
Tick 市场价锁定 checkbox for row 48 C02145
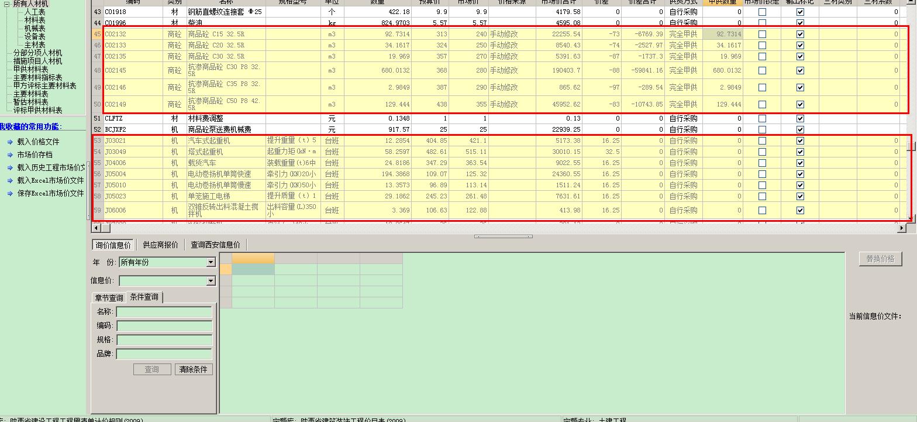click(x=762, y=70)
